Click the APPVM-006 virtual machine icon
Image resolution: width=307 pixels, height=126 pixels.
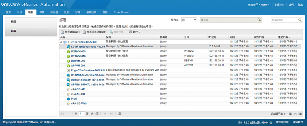(x=68, y=65)
